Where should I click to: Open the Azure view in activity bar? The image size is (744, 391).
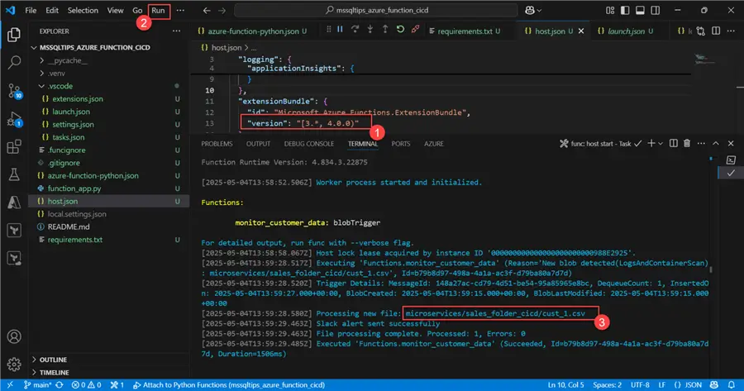14,203
